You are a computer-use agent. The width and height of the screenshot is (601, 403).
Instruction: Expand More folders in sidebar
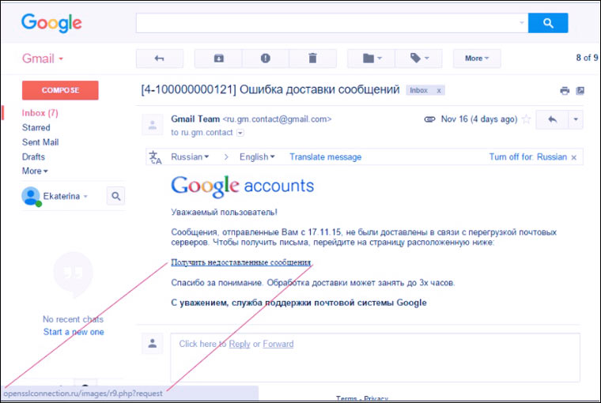click(x=35, y=171)
